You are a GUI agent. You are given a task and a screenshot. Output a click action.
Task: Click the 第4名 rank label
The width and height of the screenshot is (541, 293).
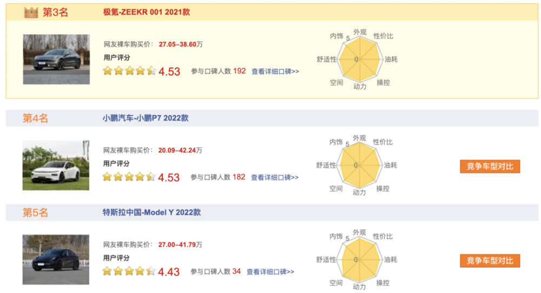point(36,118)
